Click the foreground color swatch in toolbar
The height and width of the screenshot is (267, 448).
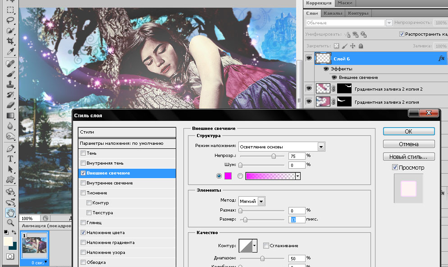point(8,241)
